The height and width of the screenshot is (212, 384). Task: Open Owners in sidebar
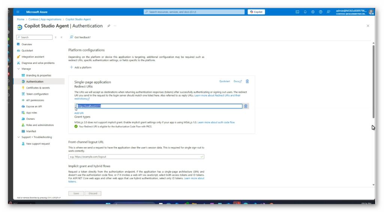(x=30, y=119)
